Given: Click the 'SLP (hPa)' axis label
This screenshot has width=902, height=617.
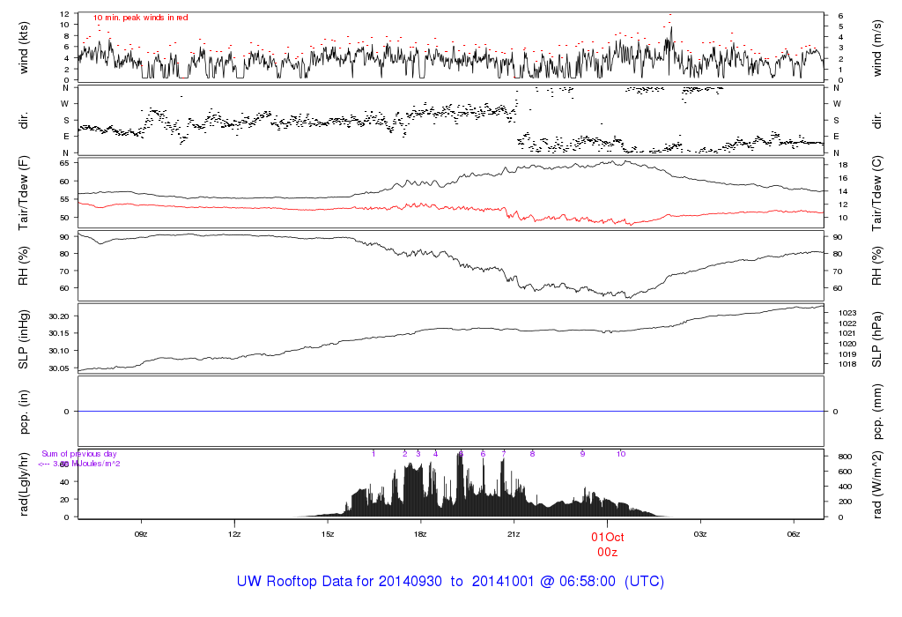Looking at the screenshot, I should [876, 339].
